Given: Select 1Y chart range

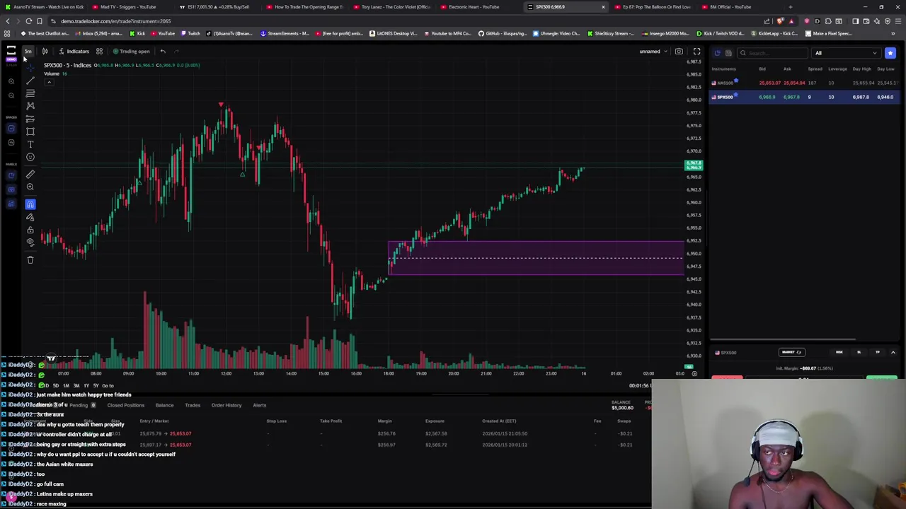Looking at the screenshot, I should click(x=86, y=385).
